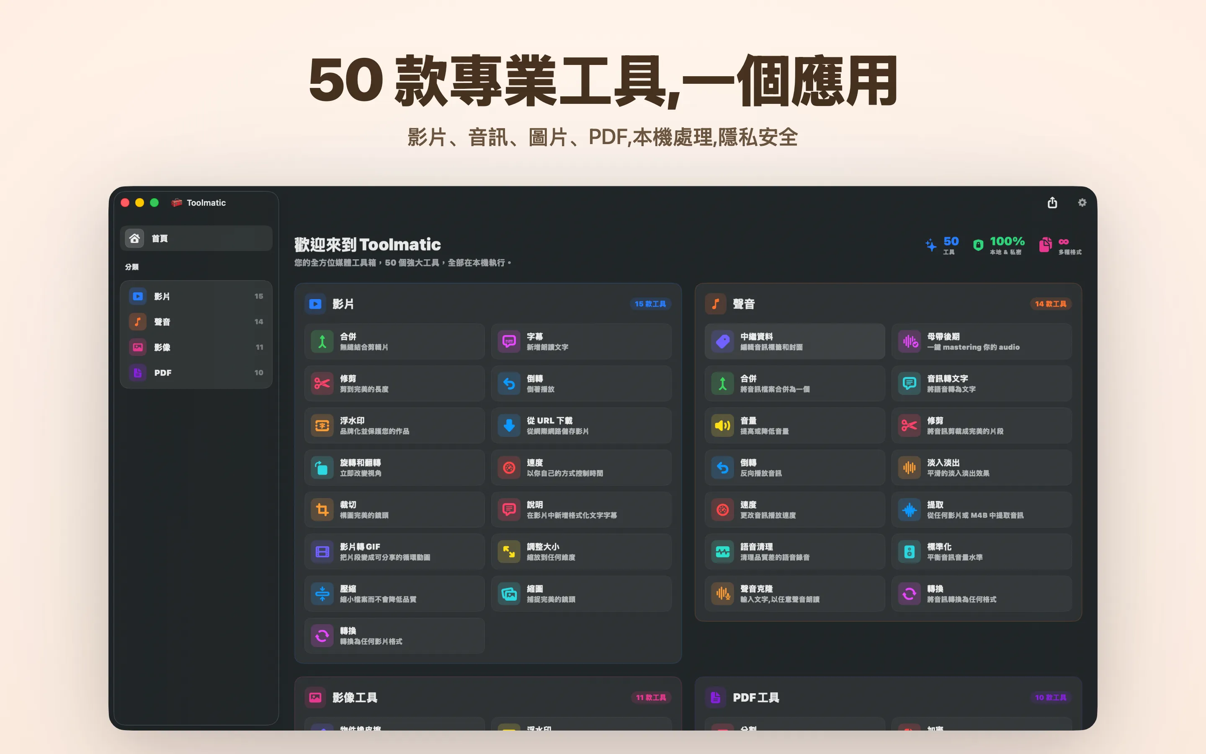Click the 聲音克隆 voice clone icon
The height and width of the screenshot is (754, 1206).
click(723, 594)
